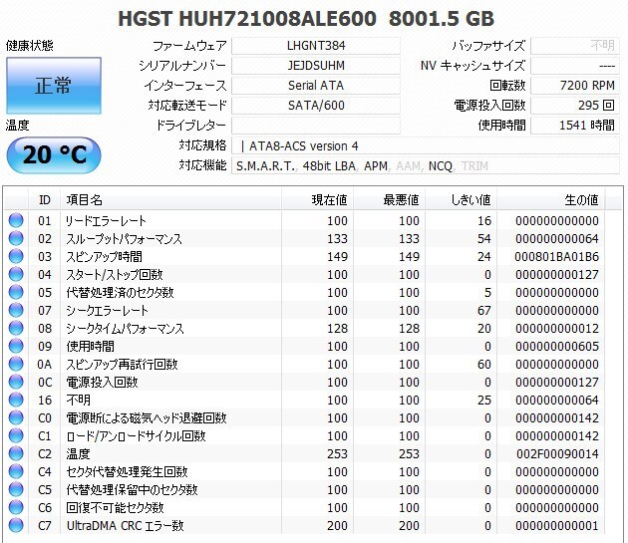Select the 電源投入回数 attribute name in table
Screen dimensions: 628x543
102,382
